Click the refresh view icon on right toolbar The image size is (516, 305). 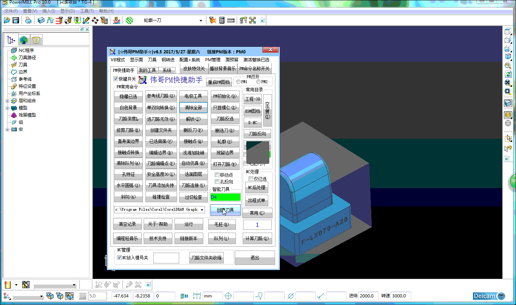point(508,74)
